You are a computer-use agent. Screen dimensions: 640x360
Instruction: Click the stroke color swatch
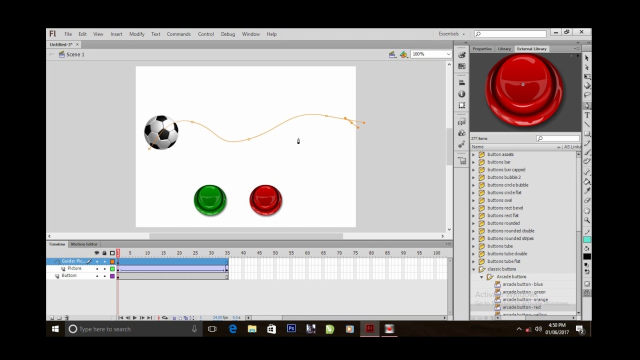pyautogui.click(x=587, y=239)
